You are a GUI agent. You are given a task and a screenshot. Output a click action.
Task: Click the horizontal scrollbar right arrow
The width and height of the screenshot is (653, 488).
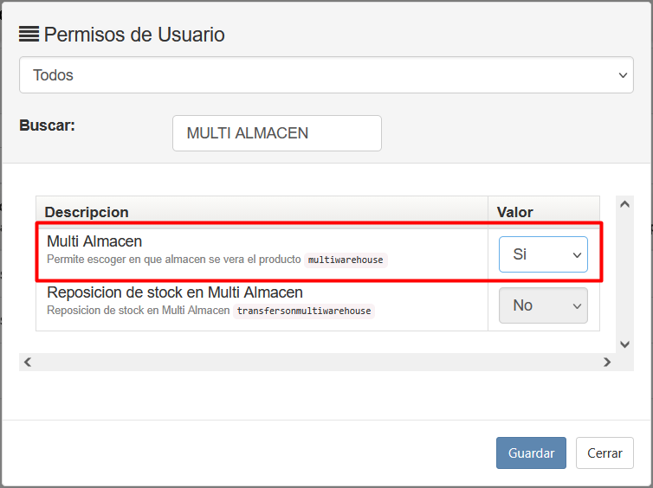pos(606,363)
